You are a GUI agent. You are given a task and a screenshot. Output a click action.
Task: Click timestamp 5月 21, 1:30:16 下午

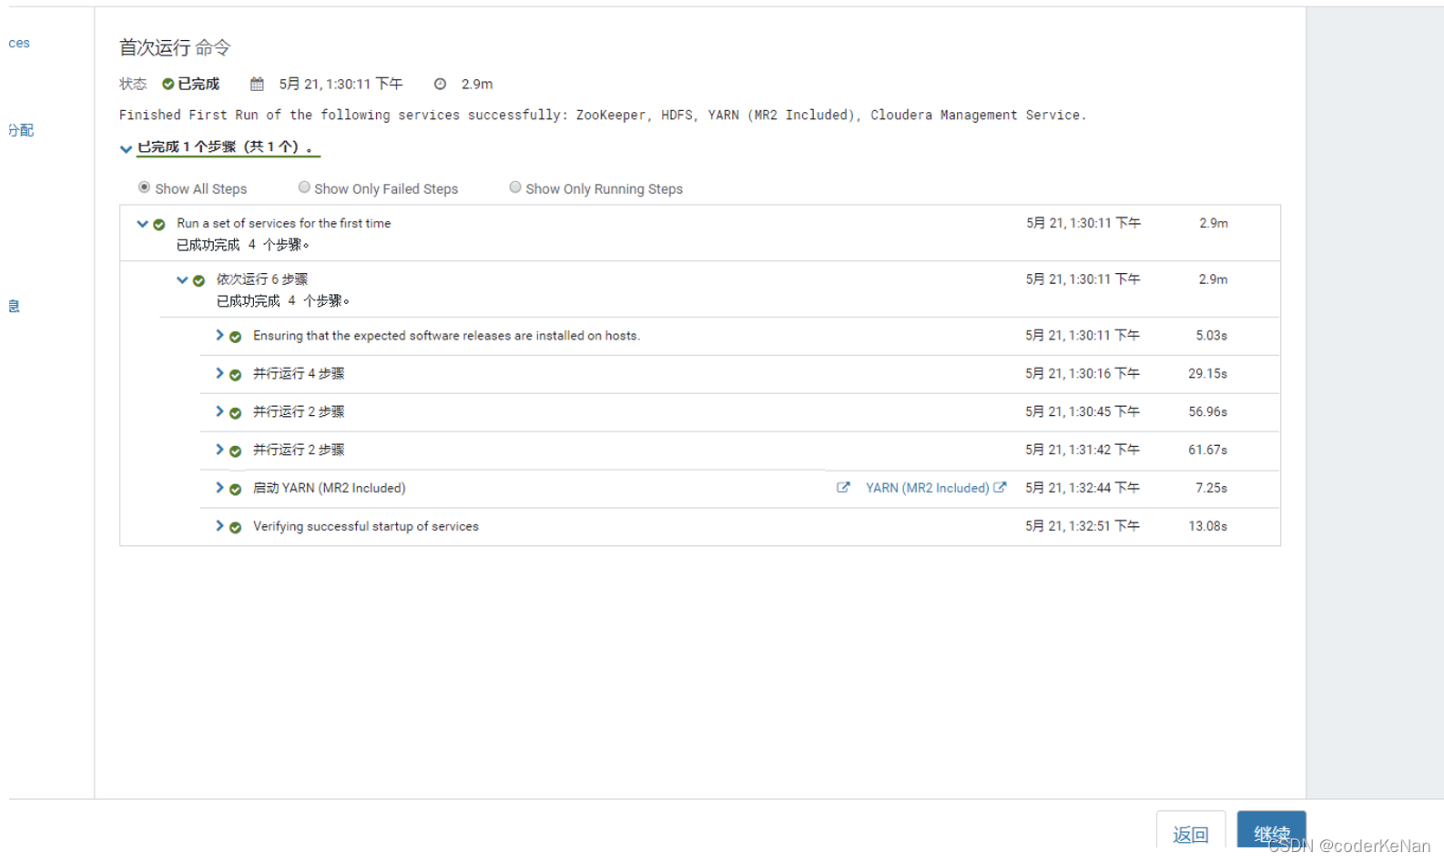(1083, 373)
